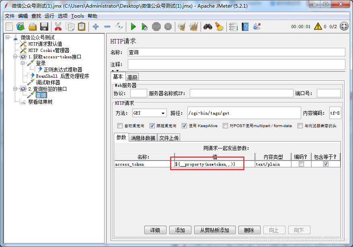Image resolution: width=353 pixels, height=247 pixels.
Task: Clear all results with double broom icon
Action: point(194,27)
